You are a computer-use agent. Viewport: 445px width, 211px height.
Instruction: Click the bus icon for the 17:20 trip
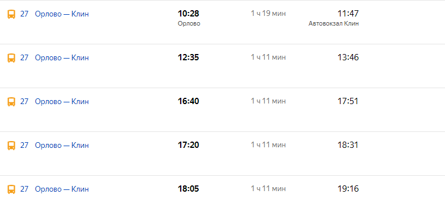[11, 146]
